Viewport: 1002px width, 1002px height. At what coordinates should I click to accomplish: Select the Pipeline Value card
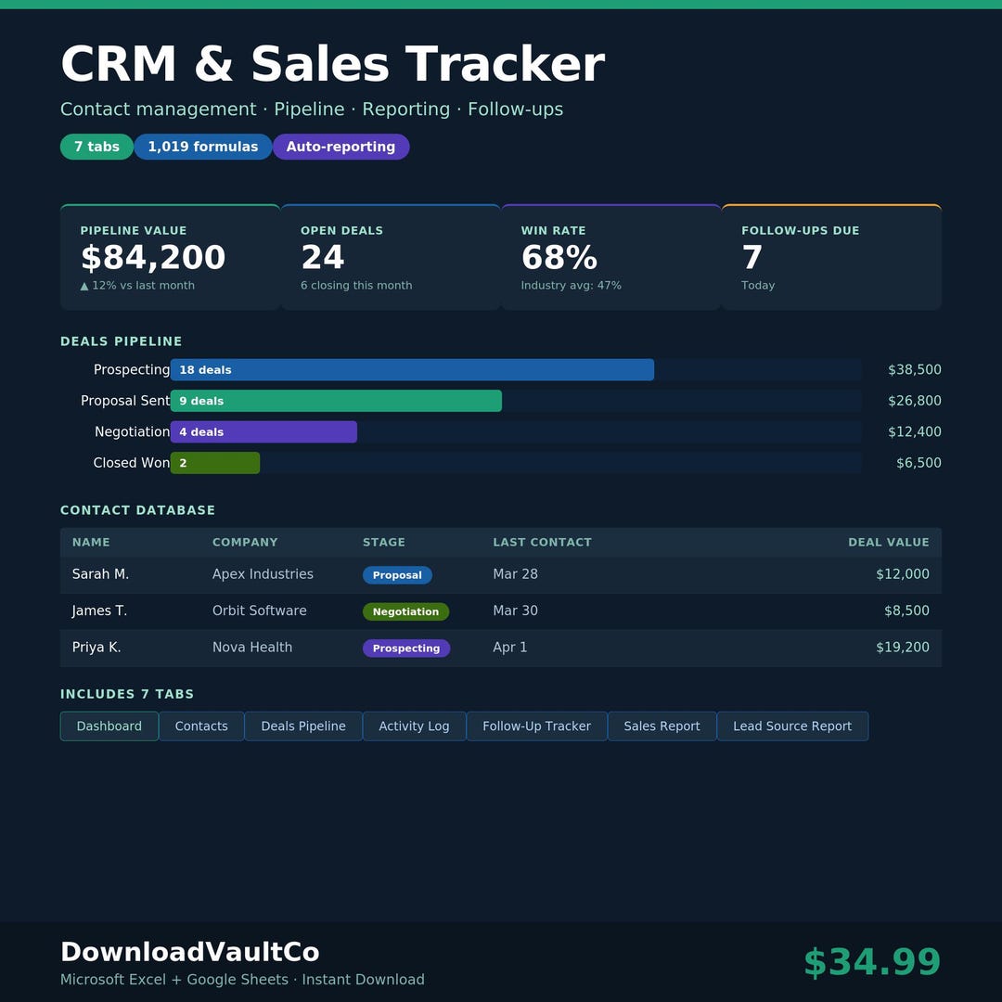pos(170,258)
